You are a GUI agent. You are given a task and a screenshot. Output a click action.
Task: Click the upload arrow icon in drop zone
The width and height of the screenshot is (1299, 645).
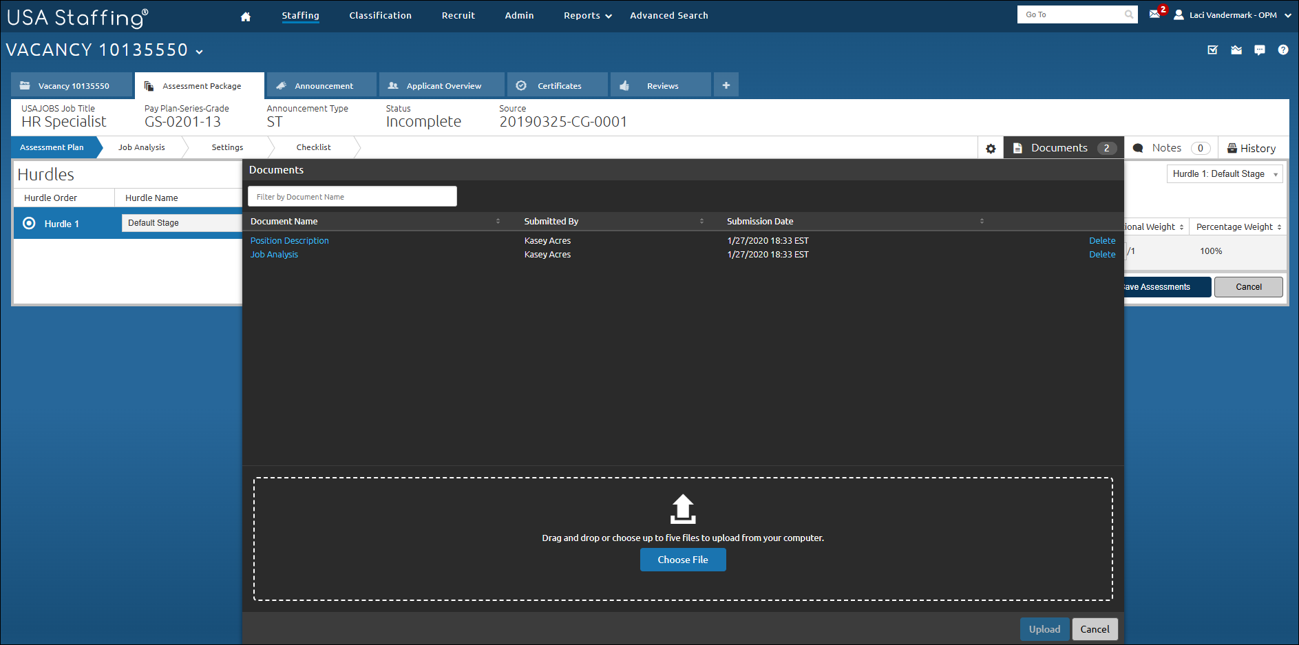683,509
